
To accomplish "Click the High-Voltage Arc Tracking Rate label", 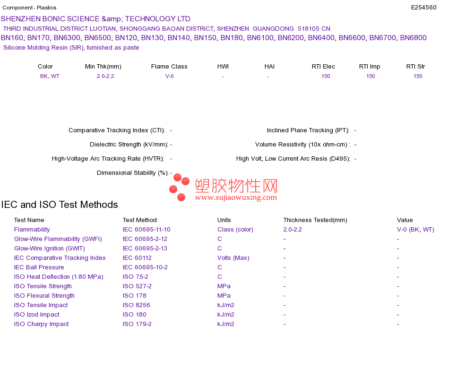I will tap(108, 159).
